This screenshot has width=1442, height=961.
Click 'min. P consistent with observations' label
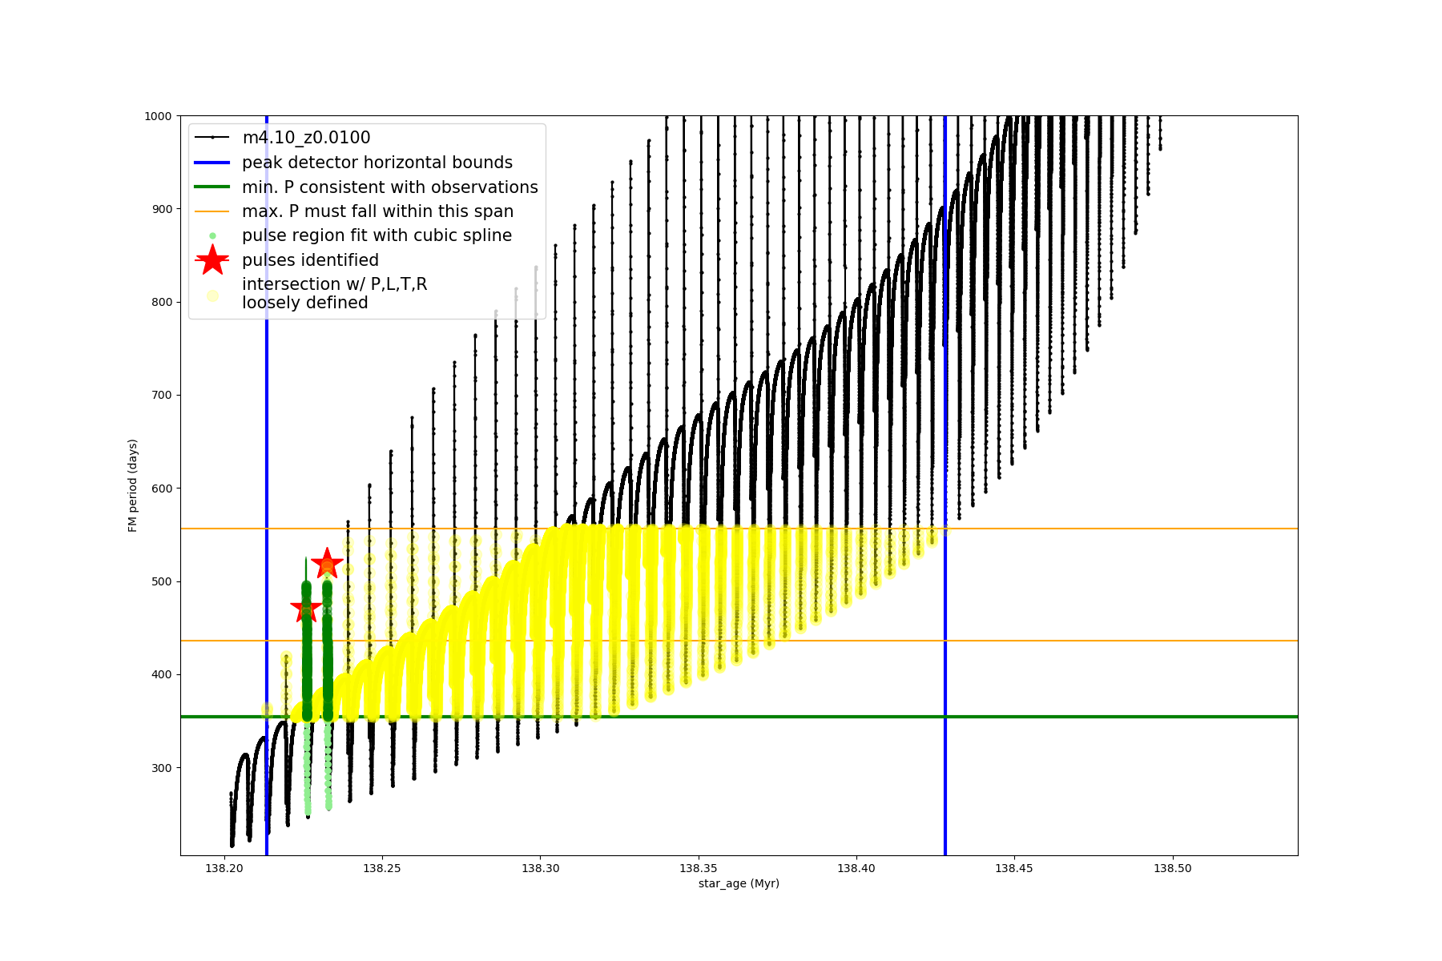[389, 187]
